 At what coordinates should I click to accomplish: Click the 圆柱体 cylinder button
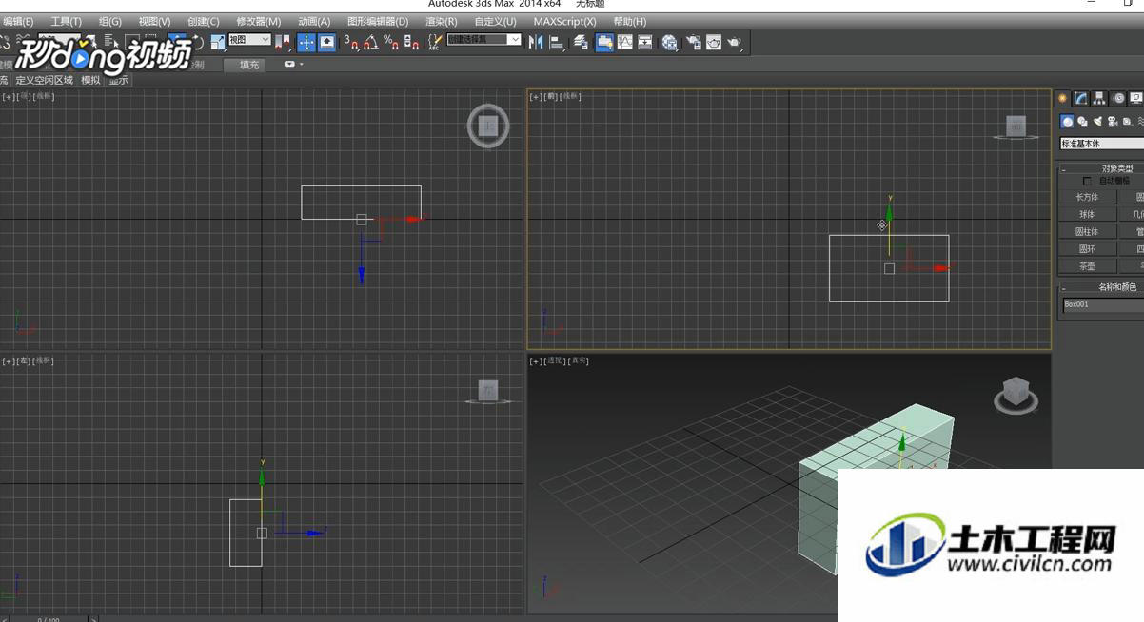coord(1086,231)
